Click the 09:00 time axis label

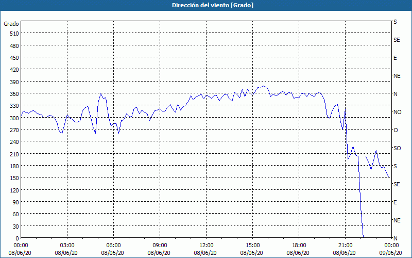(160, 246)
